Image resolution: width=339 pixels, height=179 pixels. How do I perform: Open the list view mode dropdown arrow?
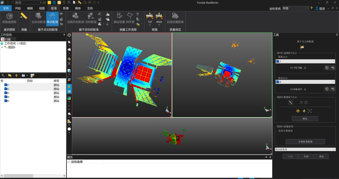click(27, 75)
